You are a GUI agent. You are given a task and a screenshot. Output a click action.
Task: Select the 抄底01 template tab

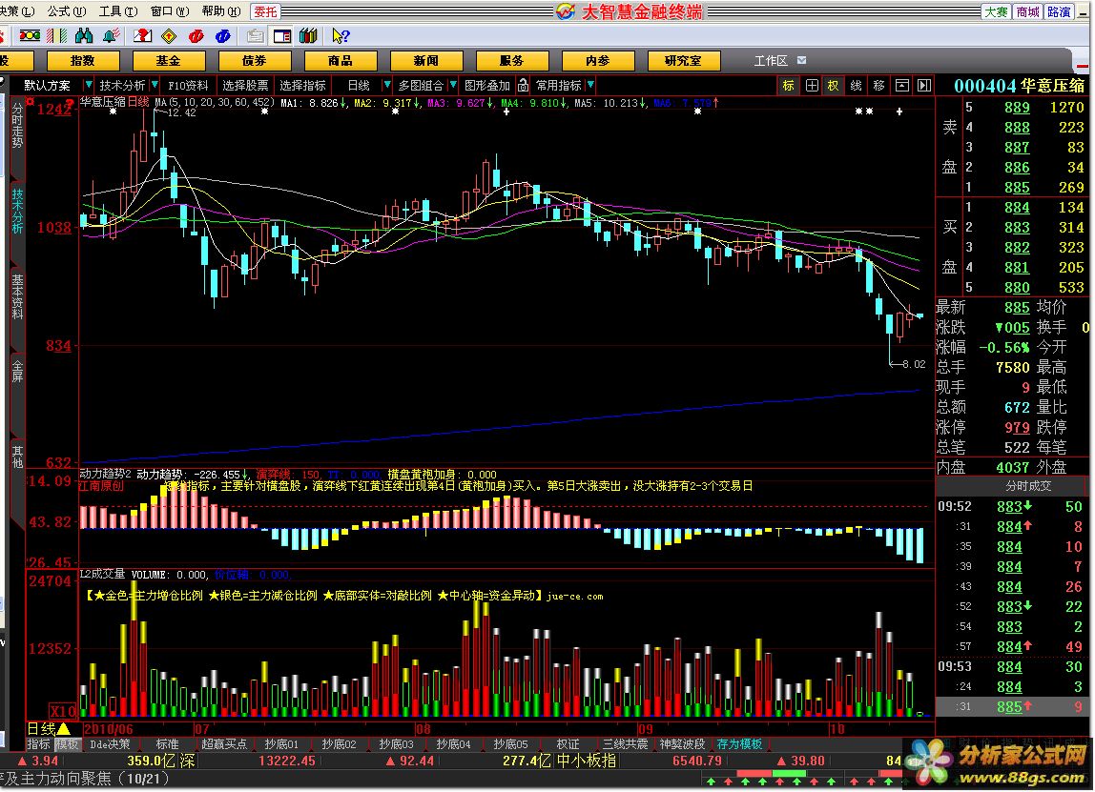281,743
